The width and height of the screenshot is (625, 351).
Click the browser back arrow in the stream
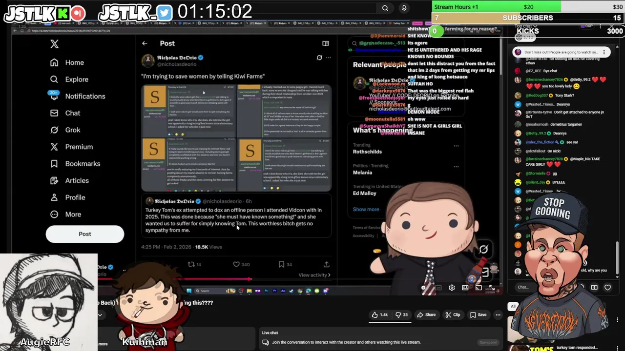click(x=15, y=31)
